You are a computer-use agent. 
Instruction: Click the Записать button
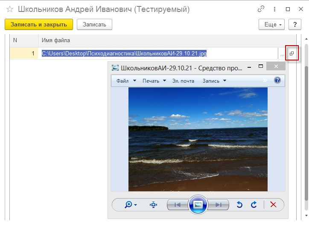click(94, 24)
